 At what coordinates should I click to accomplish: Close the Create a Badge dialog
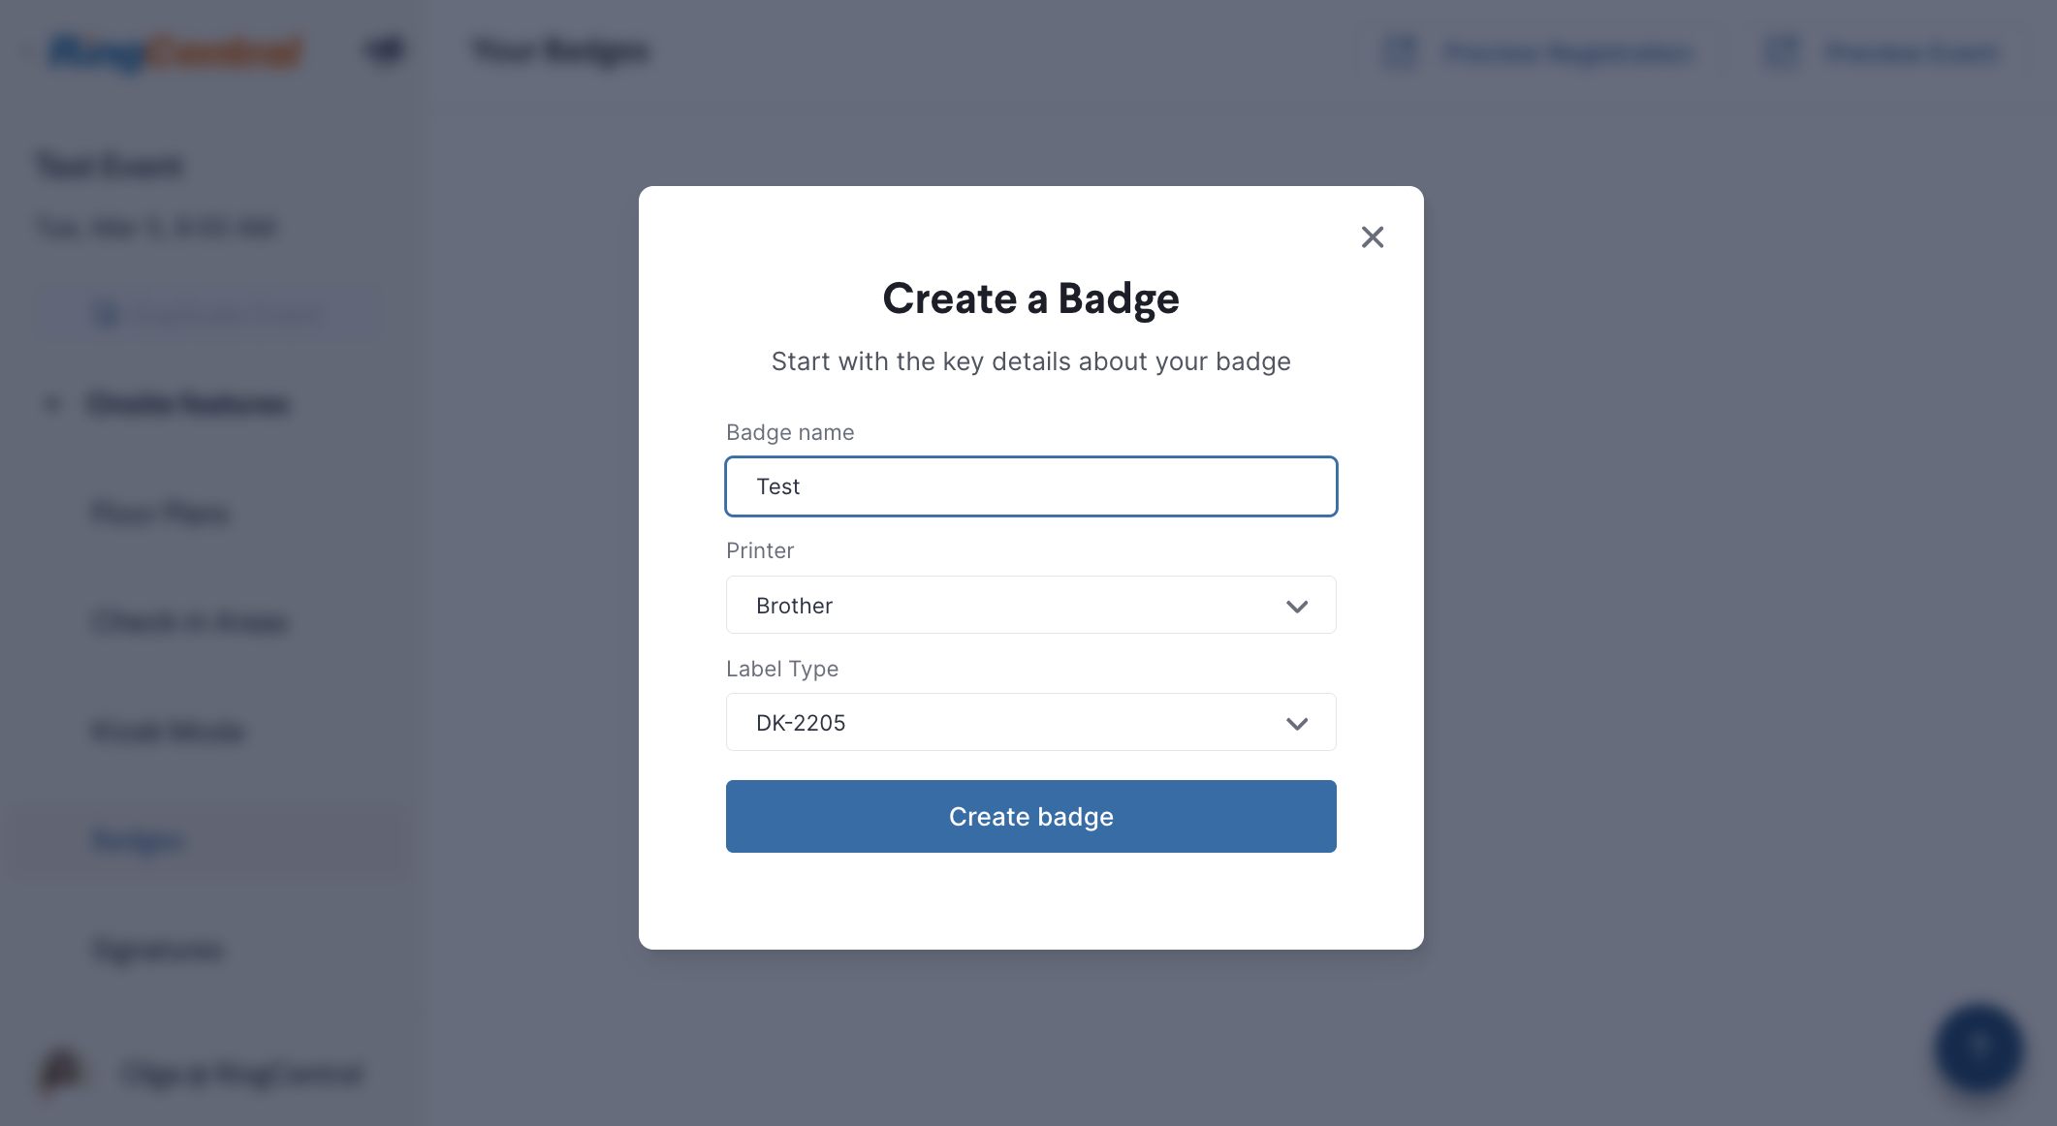click(x=1372, y=236)
